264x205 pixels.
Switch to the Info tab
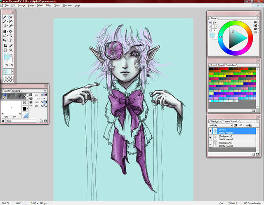tap(213, 65)
